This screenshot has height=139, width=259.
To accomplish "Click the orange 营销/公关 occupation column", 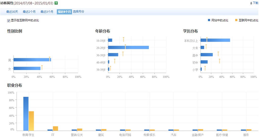I will (x=80, y=130).
